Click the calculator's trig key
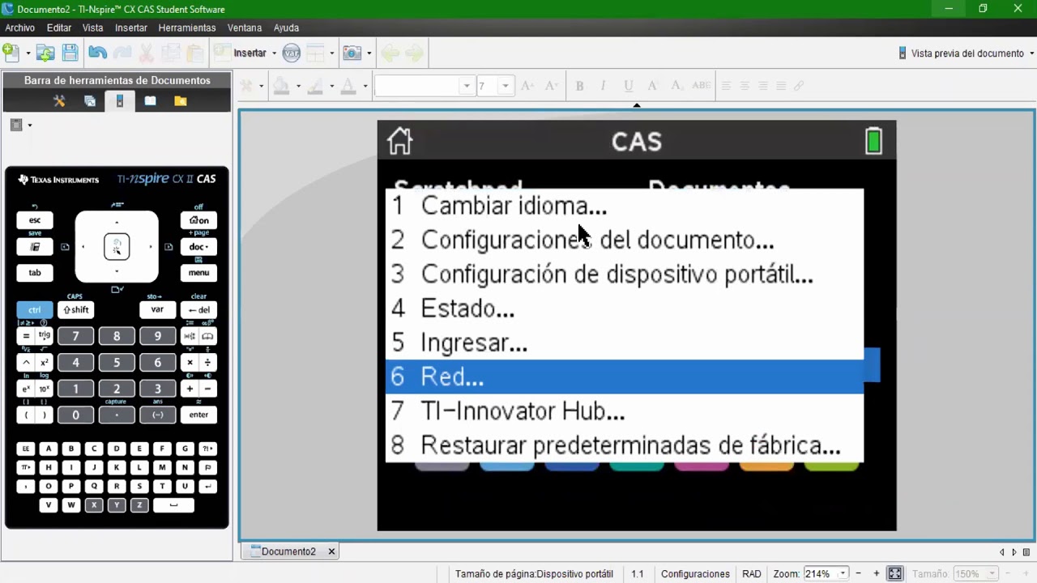The width and height of the screenshot is (1037, 583). point(45,336)
